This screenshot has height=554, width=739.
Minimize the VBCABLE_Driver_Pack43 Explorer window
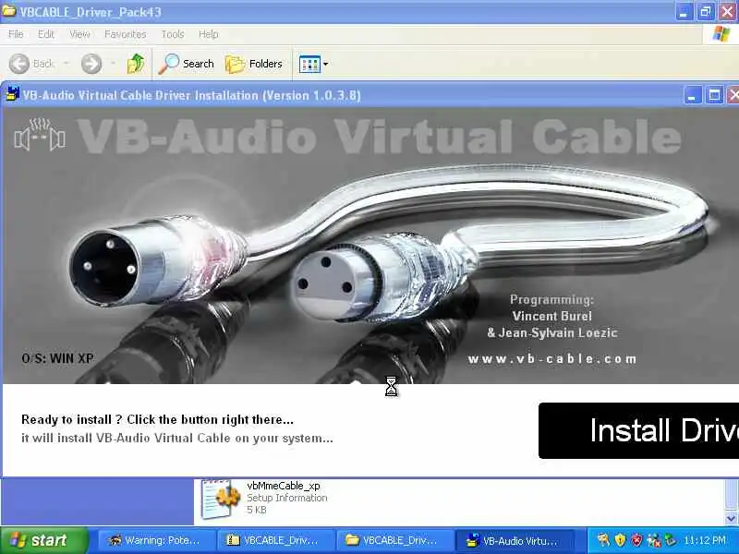(684, 12)
